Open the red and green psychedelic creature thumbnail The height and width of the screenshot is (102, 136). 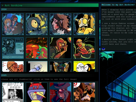pyautogui.click(x=37, y=48)
